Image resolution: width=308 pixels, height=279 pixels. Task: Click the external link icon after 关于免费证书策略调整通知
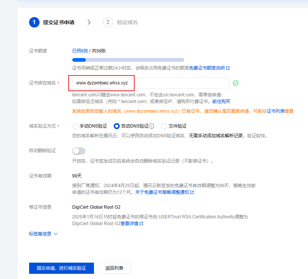click(x=192, y=192)
